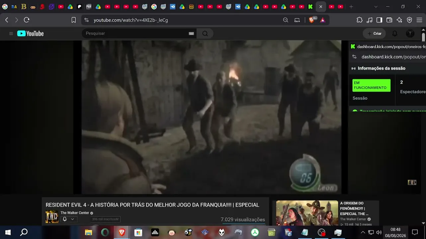Open Brave Shields lion icon
The height and width of the screenshot is (239, 426).
pos(312,20)
